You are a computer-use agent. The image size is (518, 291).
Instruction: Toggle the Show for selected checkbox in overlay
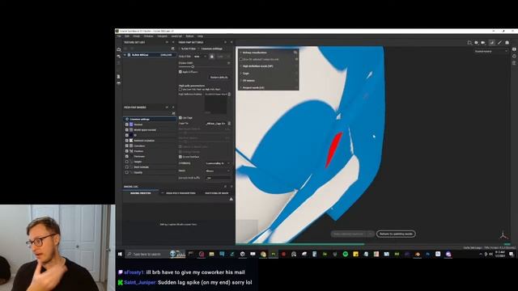pyautogui.click(x=241, y=59)
